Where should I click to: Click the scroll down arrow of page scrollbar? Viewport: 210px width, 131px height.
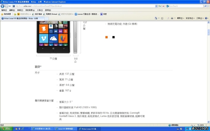208,122
